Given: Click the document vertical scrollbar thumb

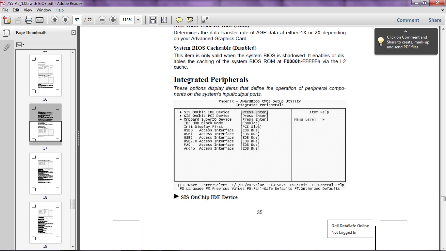Looking at the screenshot, I should coord(443,199).
